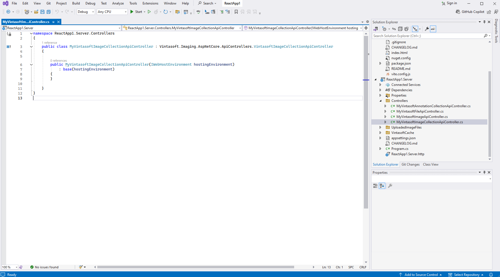Toggle bookmark on current line icon
Screen dimensions: 500x277
[236, 12]
